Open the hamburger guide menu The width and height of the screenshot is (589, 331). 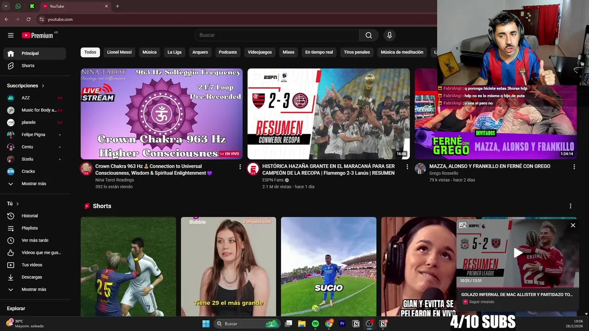11,35
